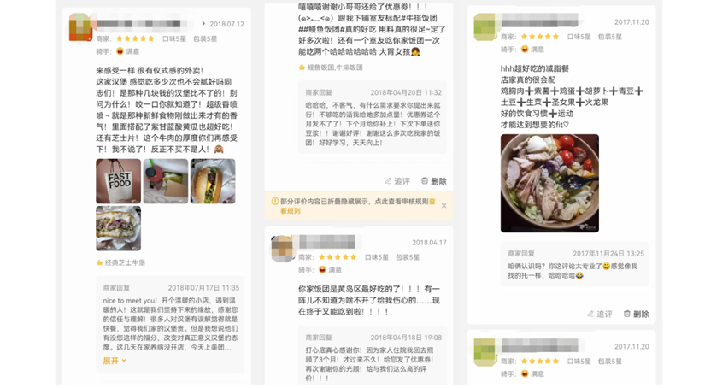The height and width of the screenshot is (388, 705).
Task: Click the arrow next to date 2018.07.12
Action: (203, 23)
